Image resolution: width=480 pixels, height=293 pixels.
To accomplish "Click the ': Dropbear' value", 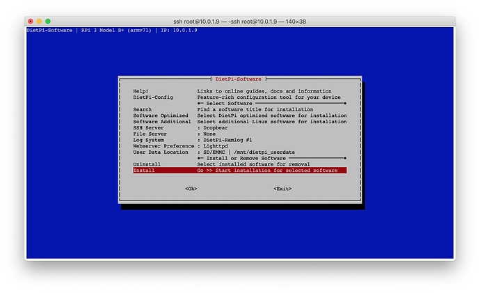I will (212, 128).
